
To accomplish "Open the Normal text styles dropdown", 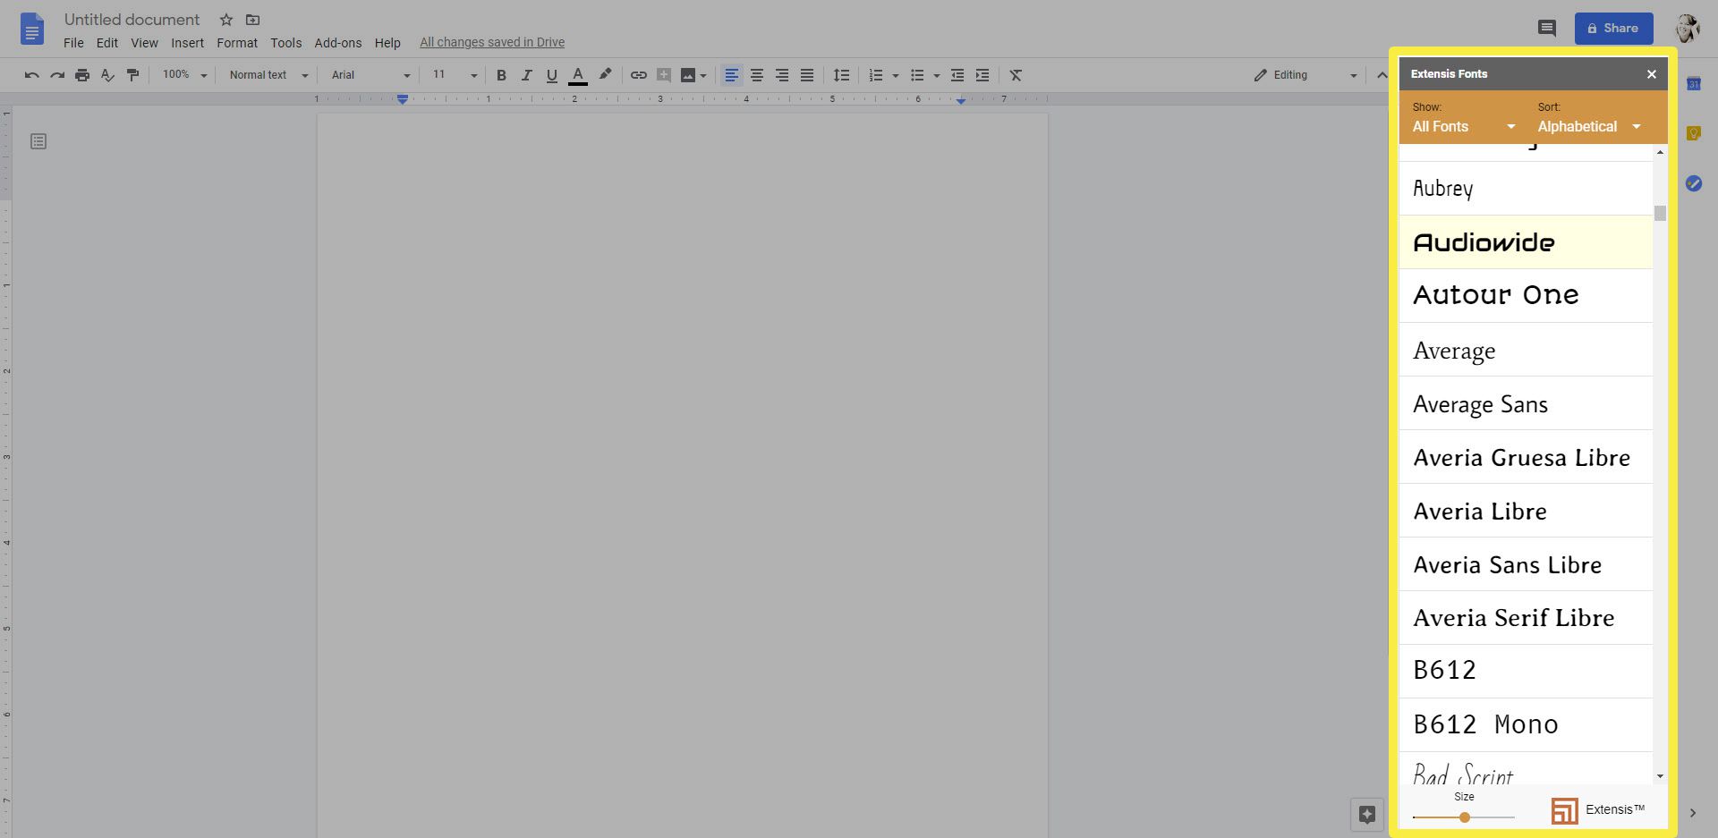I will 268,75.
